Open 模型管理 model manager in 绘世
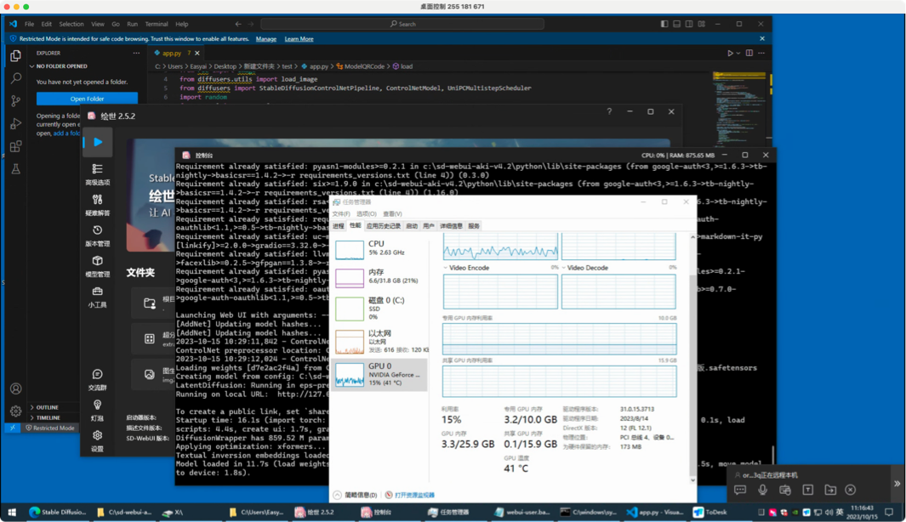 coord(97,266)
